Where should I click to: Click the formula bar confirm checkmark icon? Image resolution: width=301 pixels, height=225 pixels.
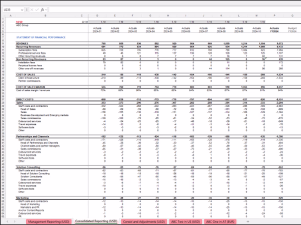click(x=37, y=9)
